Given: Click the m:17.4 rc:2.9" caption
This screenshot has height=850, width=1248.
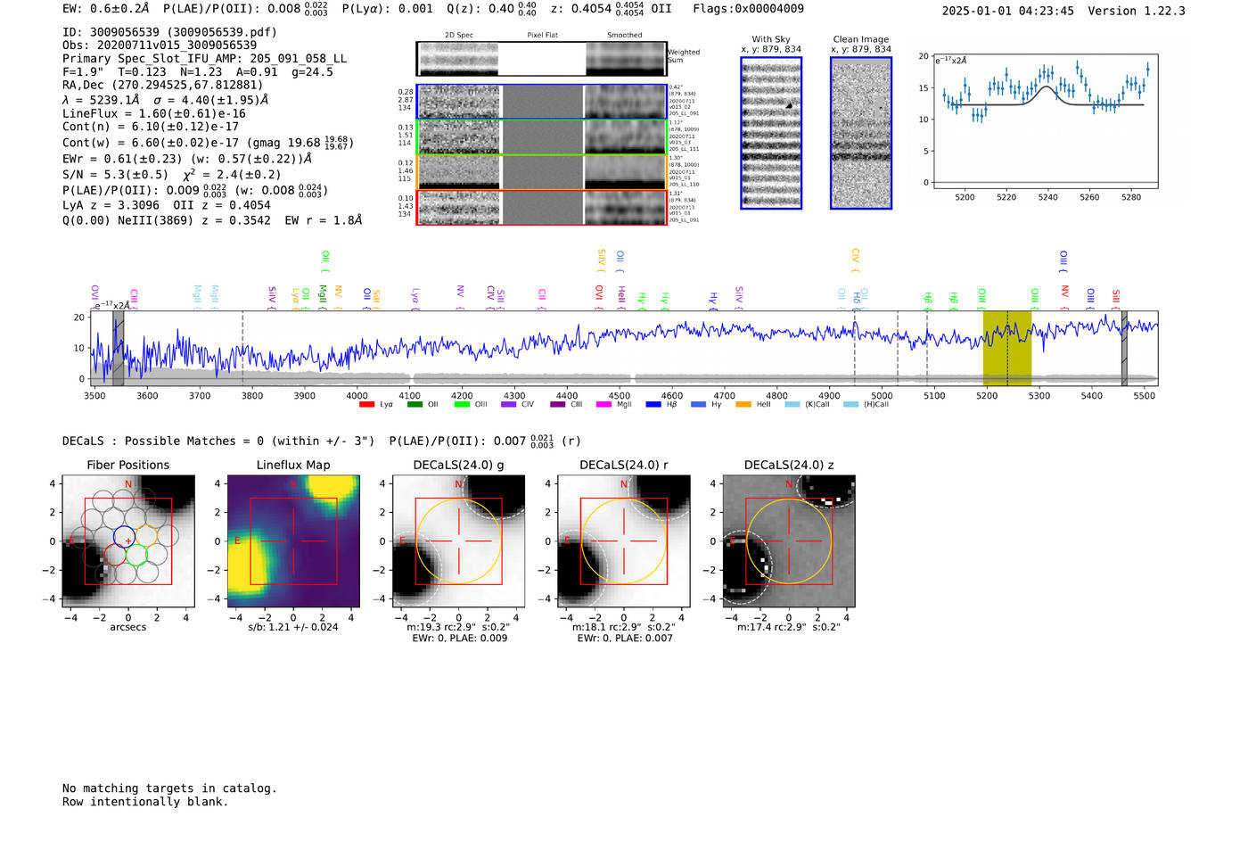Looking at the screenshot, I should 789,627.
